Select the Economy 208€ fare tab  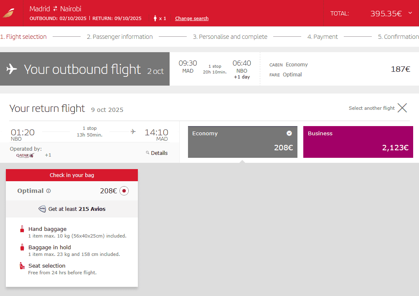(242, 142)
